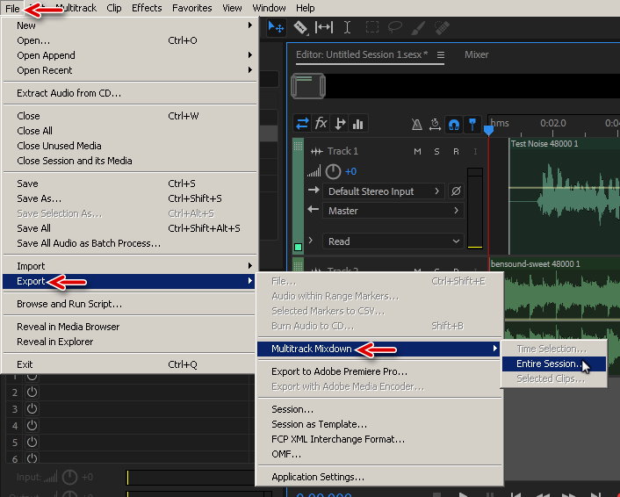Select the Razor tool
This screenshot has height=497, width=620.
301,28
